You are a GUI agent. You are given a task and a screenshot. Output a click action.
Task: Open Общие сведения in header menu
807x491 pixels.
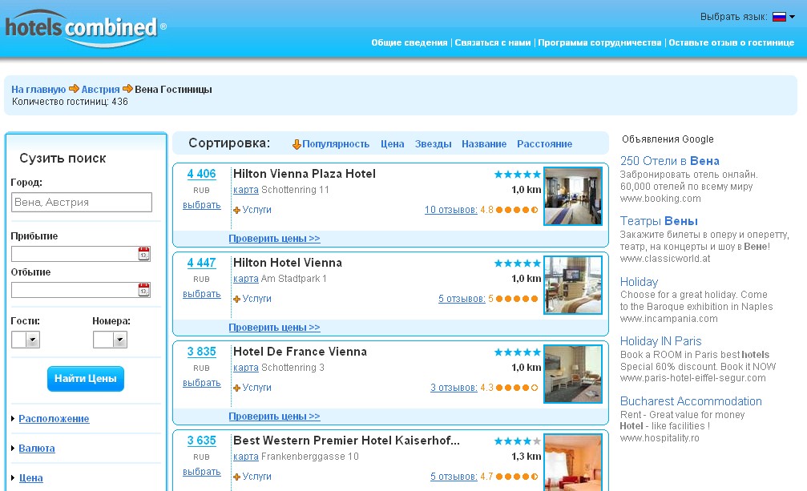(410, 42)
